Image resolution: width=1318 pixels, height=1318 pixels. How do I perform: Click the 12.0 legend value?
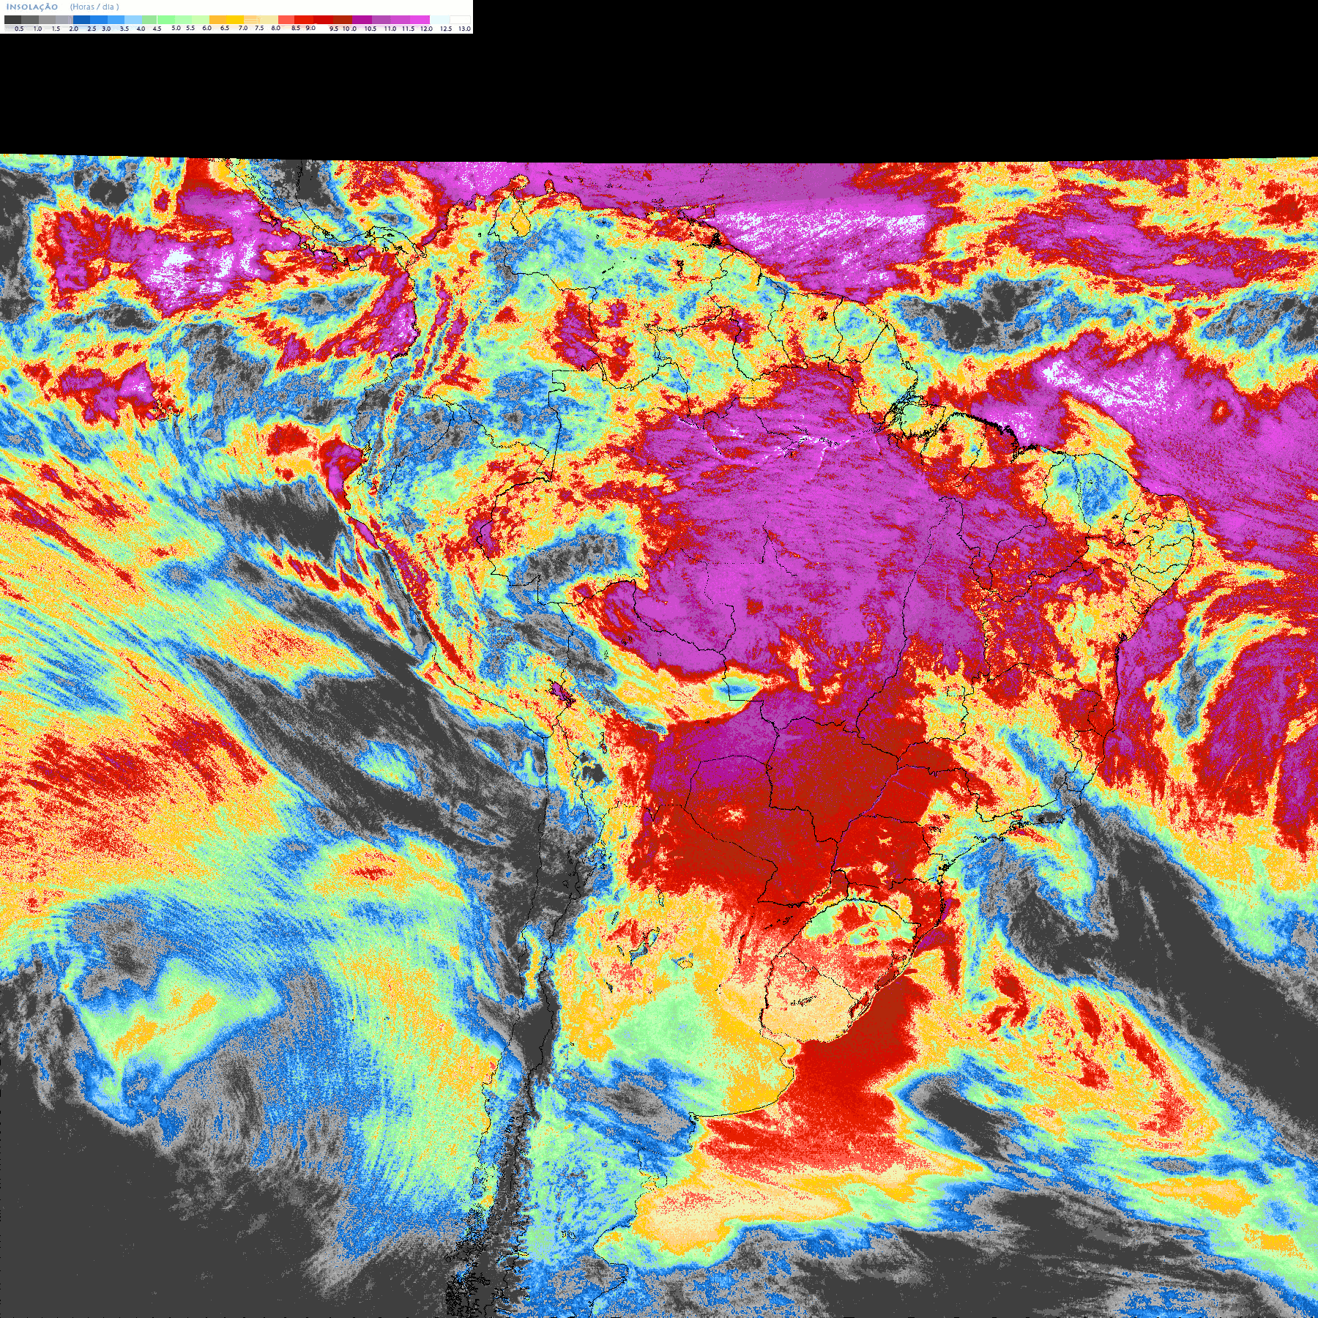(x=426, y=29)
